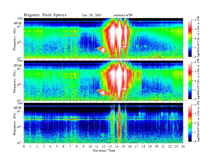
Task: Click hour "9" on the Universal Time axis
Action: (x=84, y=147)
